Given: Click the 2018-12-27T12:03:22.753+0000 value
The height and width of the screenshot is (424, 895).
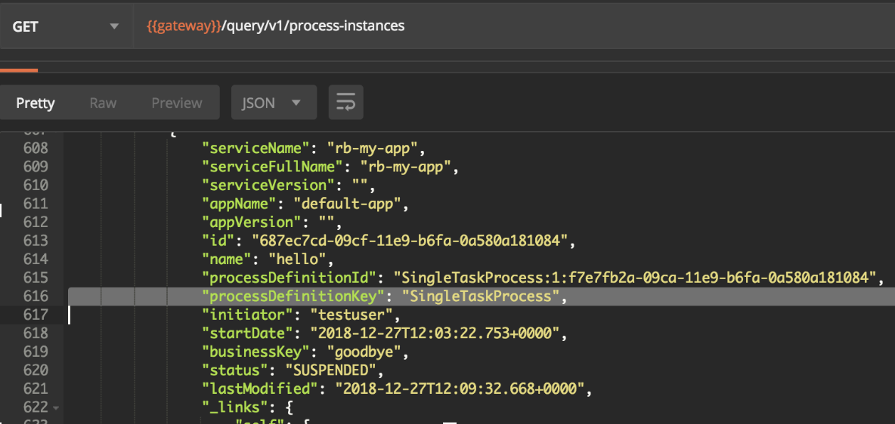Looking at the screenshot, I should (x=435, y=333).
